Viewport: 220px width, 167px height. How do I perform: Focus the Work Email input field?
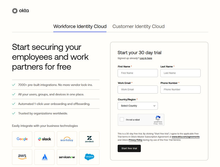[x=138, y=89]
